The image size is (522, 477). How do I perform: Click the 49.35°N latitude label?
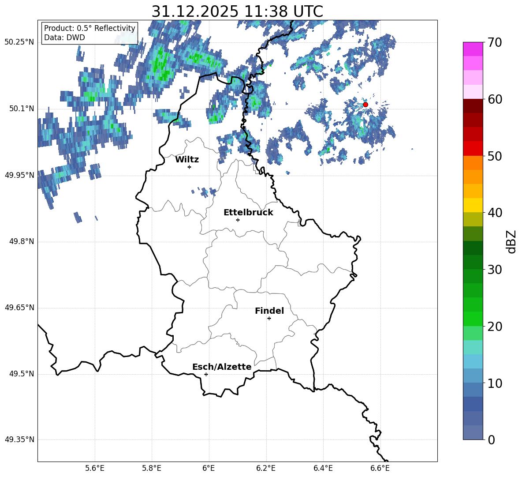[x=19, y=439]
